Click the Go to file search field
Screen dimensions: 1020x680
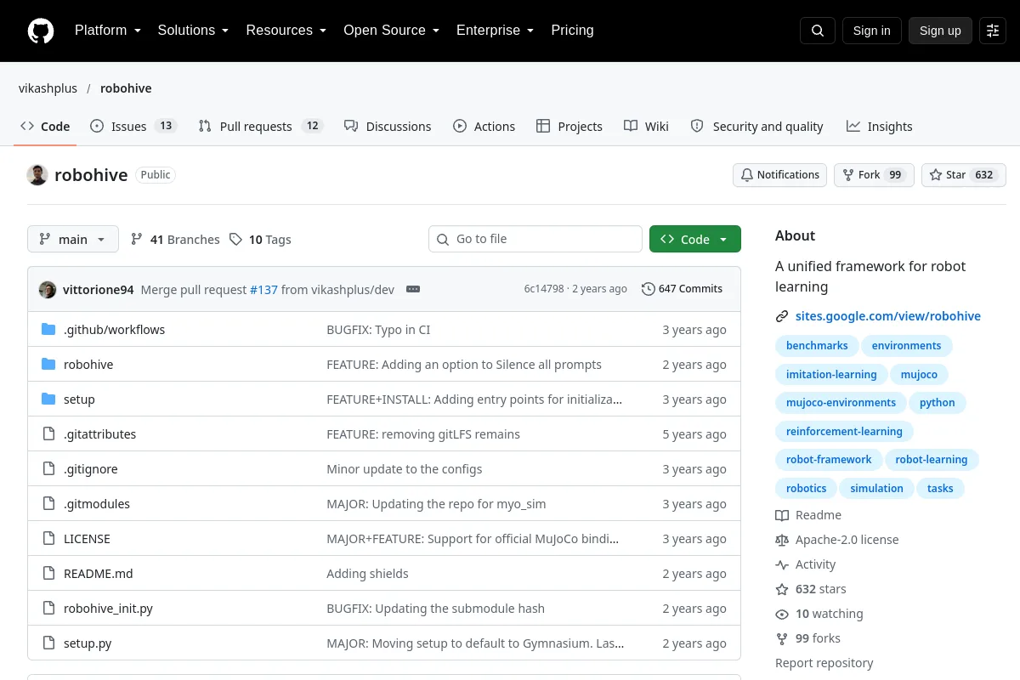coord(535,240)
